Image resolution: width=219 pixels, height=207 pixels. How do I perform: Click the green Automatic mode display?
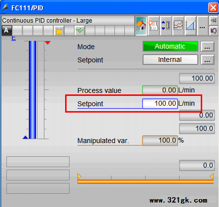[x=170, y=46]
